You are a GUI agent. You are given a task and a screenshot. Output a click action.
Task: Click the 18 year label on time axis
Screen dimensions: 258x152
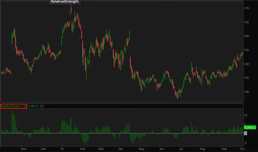[x=62, y=149]
